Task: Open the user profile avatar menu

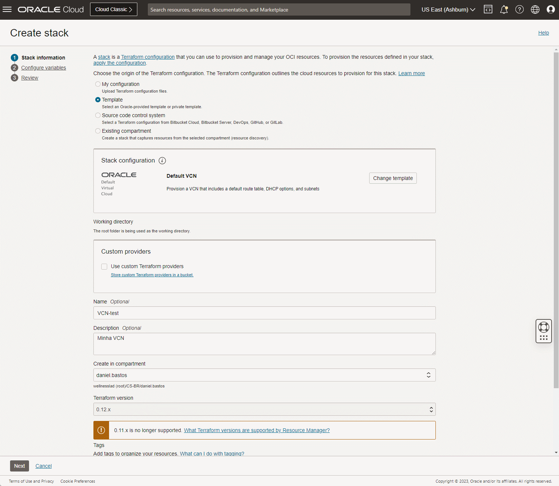Action: tap(551, 10)
